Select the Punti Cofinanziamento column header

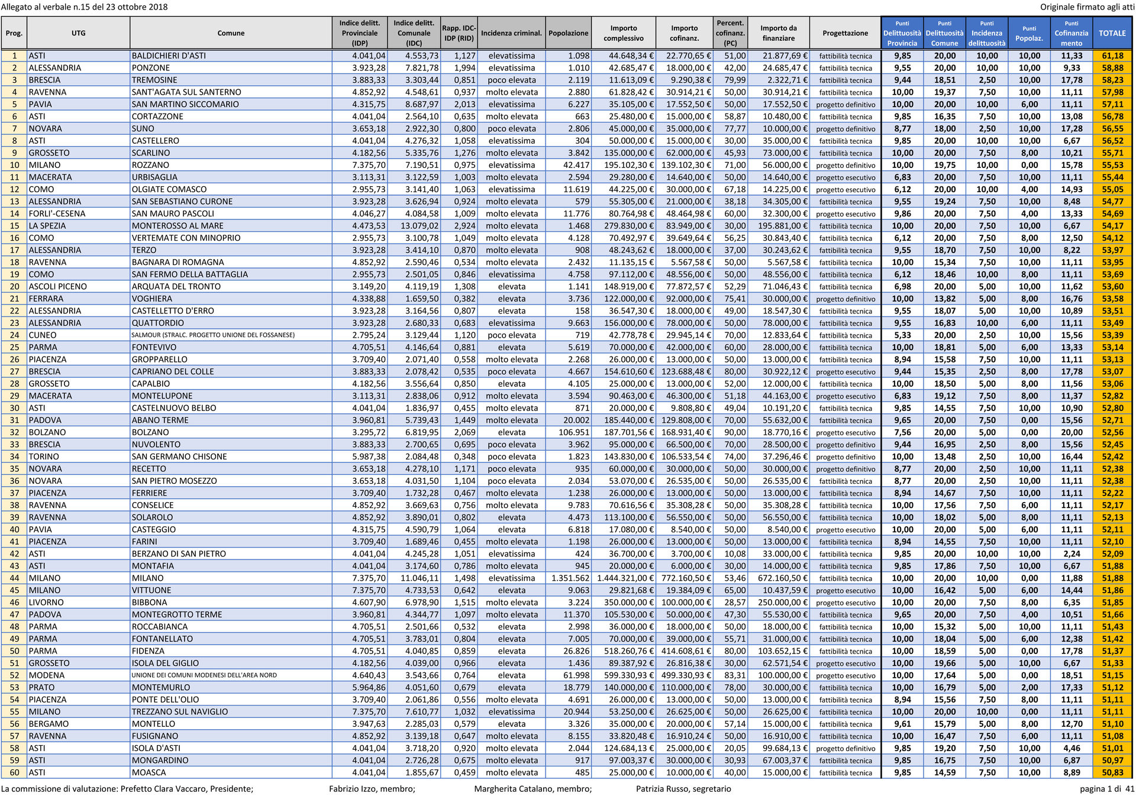click(x=1071, y=33)
